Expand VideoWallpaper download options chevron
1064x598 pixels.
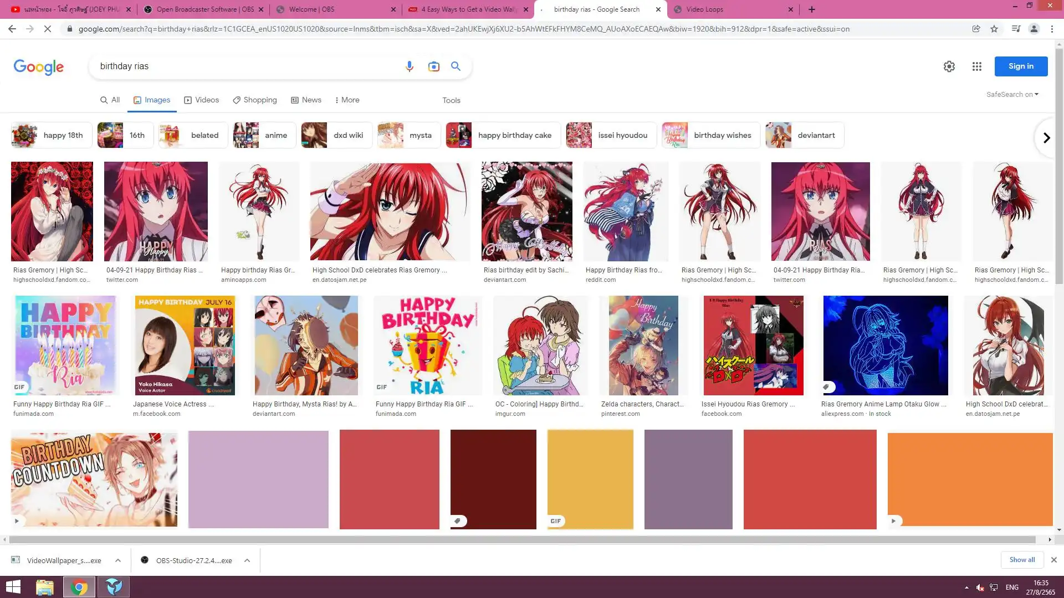(118, 560)
